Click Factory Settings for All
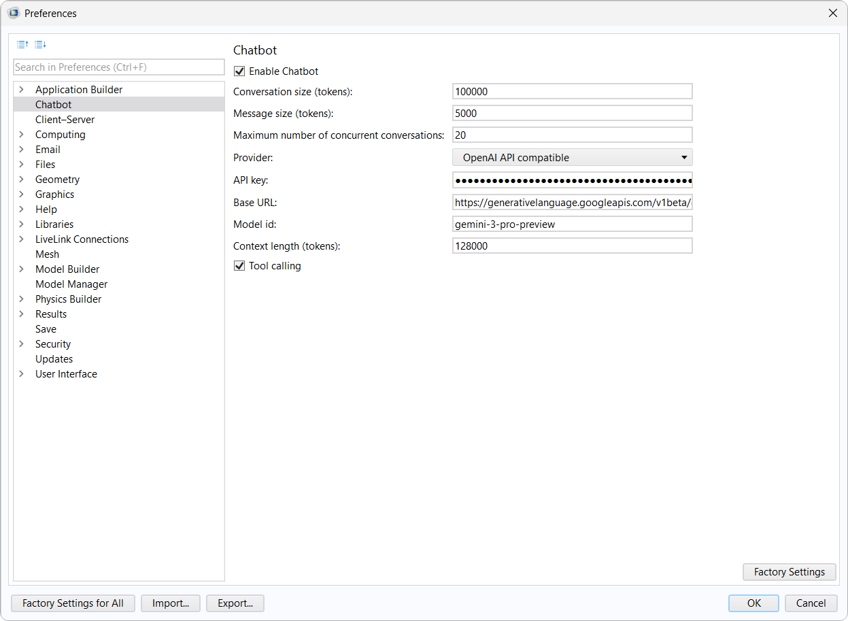This screenshot has width=848, height=621. 73,603
